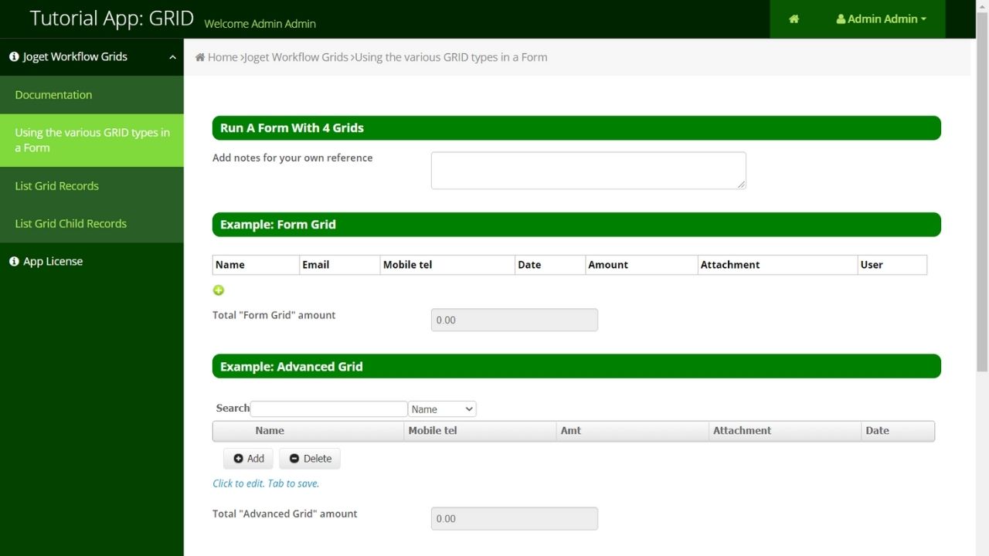Click the home icon in top bar
This screenshot has height=556, width=989.
click(794, 19)
